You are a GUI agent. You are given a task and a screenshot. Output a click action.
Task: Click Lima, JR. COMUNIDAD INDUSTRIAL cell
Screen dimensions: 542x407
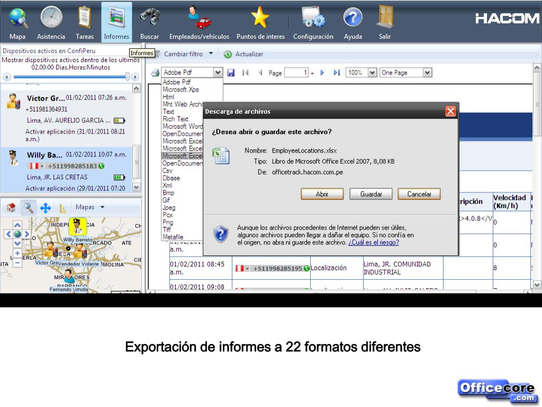pos(403,268)
